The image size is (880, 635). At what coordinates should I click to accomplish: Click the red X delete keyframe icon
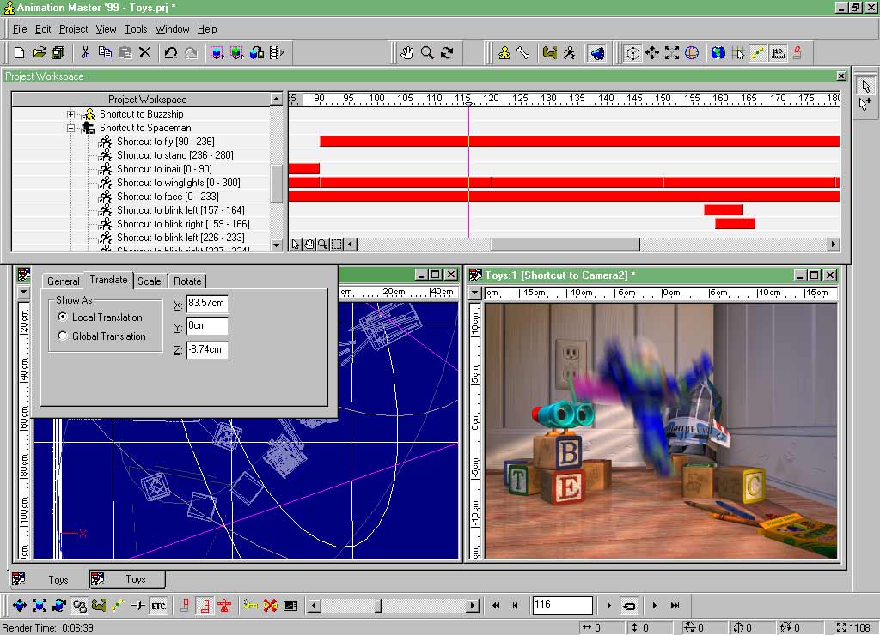[x=270, y=606]
